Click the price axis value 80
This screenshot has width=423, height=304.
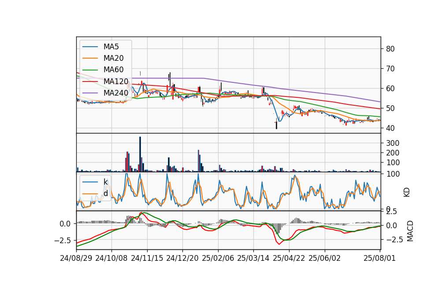pos(390,49)
